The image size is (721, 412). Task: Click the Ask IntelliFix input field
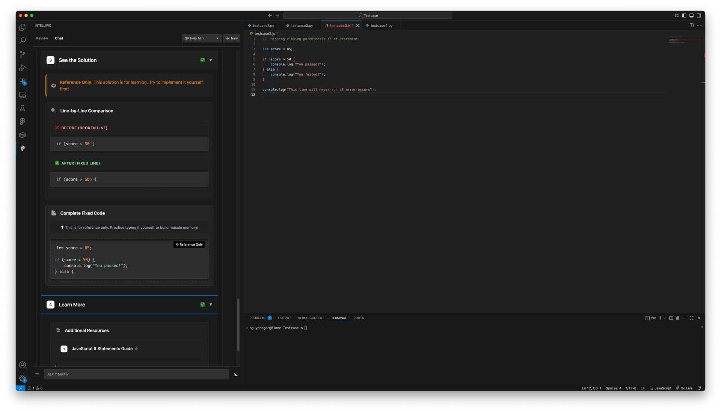[136, 374]
